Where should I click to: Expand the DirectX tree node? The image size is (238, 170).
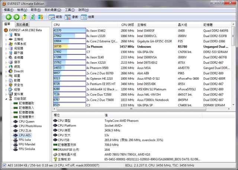point(6,71)
